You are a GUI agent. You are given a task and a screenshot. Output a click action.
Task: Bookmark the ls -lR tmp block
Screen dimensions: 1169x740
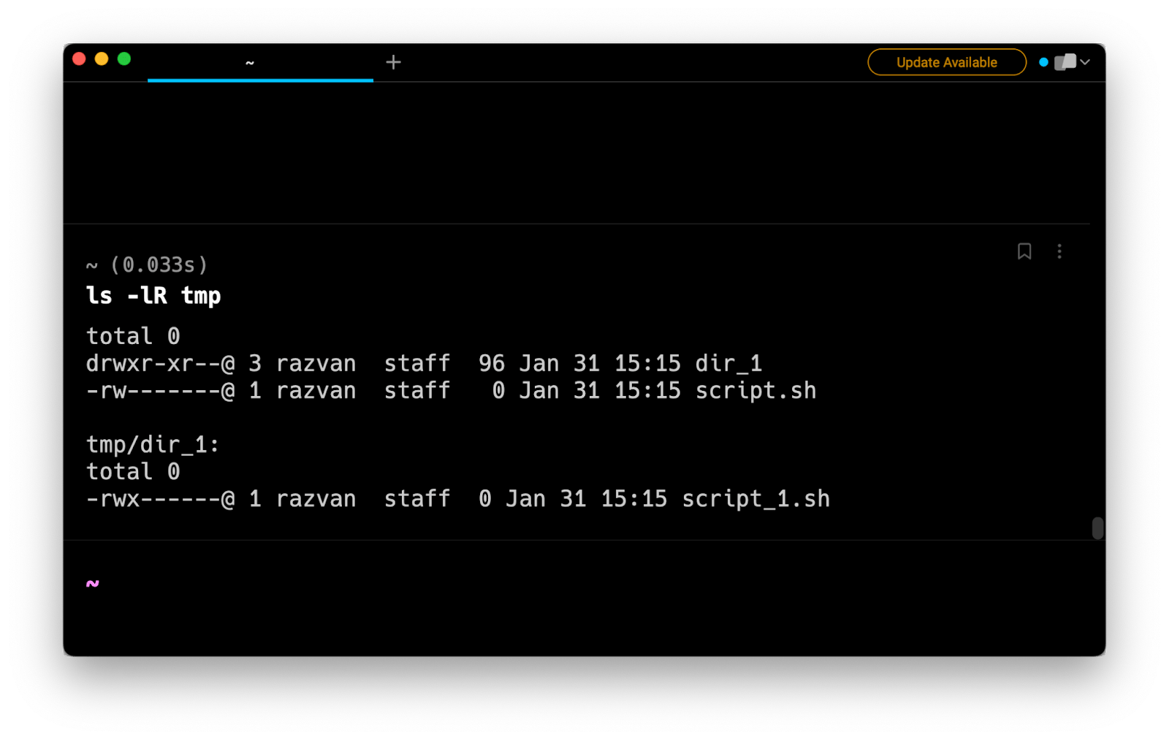tap(1024, 251)
